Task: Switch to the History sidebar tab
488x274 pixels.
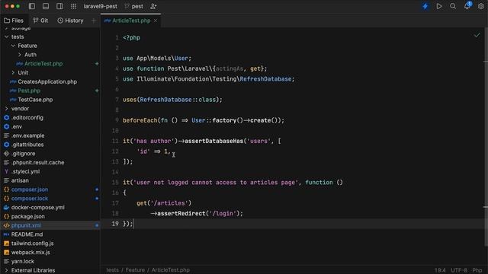Action: tap(70, 21)
